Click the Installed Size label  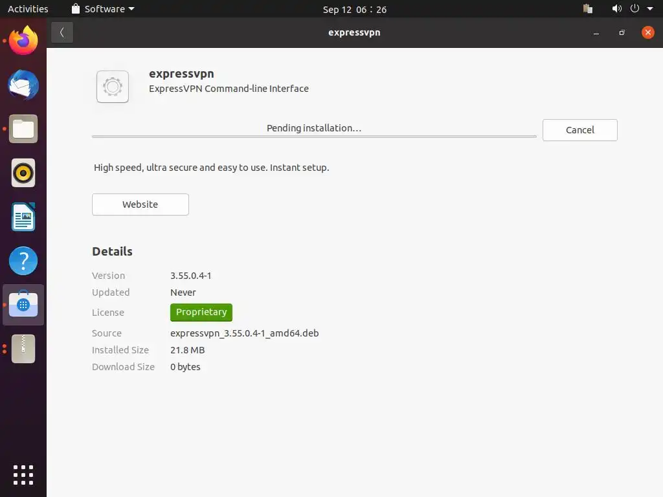click(x=120, y=350)
